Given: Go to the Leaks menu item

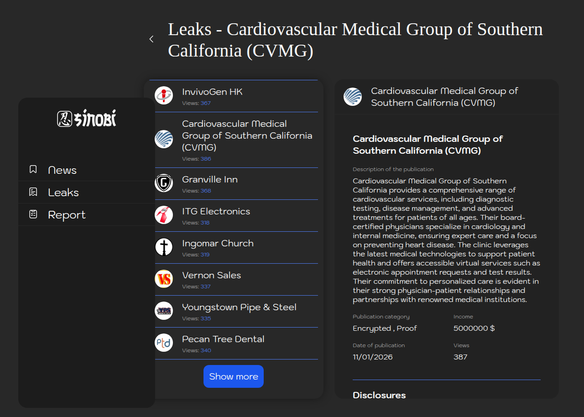Looking at the screenshot, I should click(63, 193).
